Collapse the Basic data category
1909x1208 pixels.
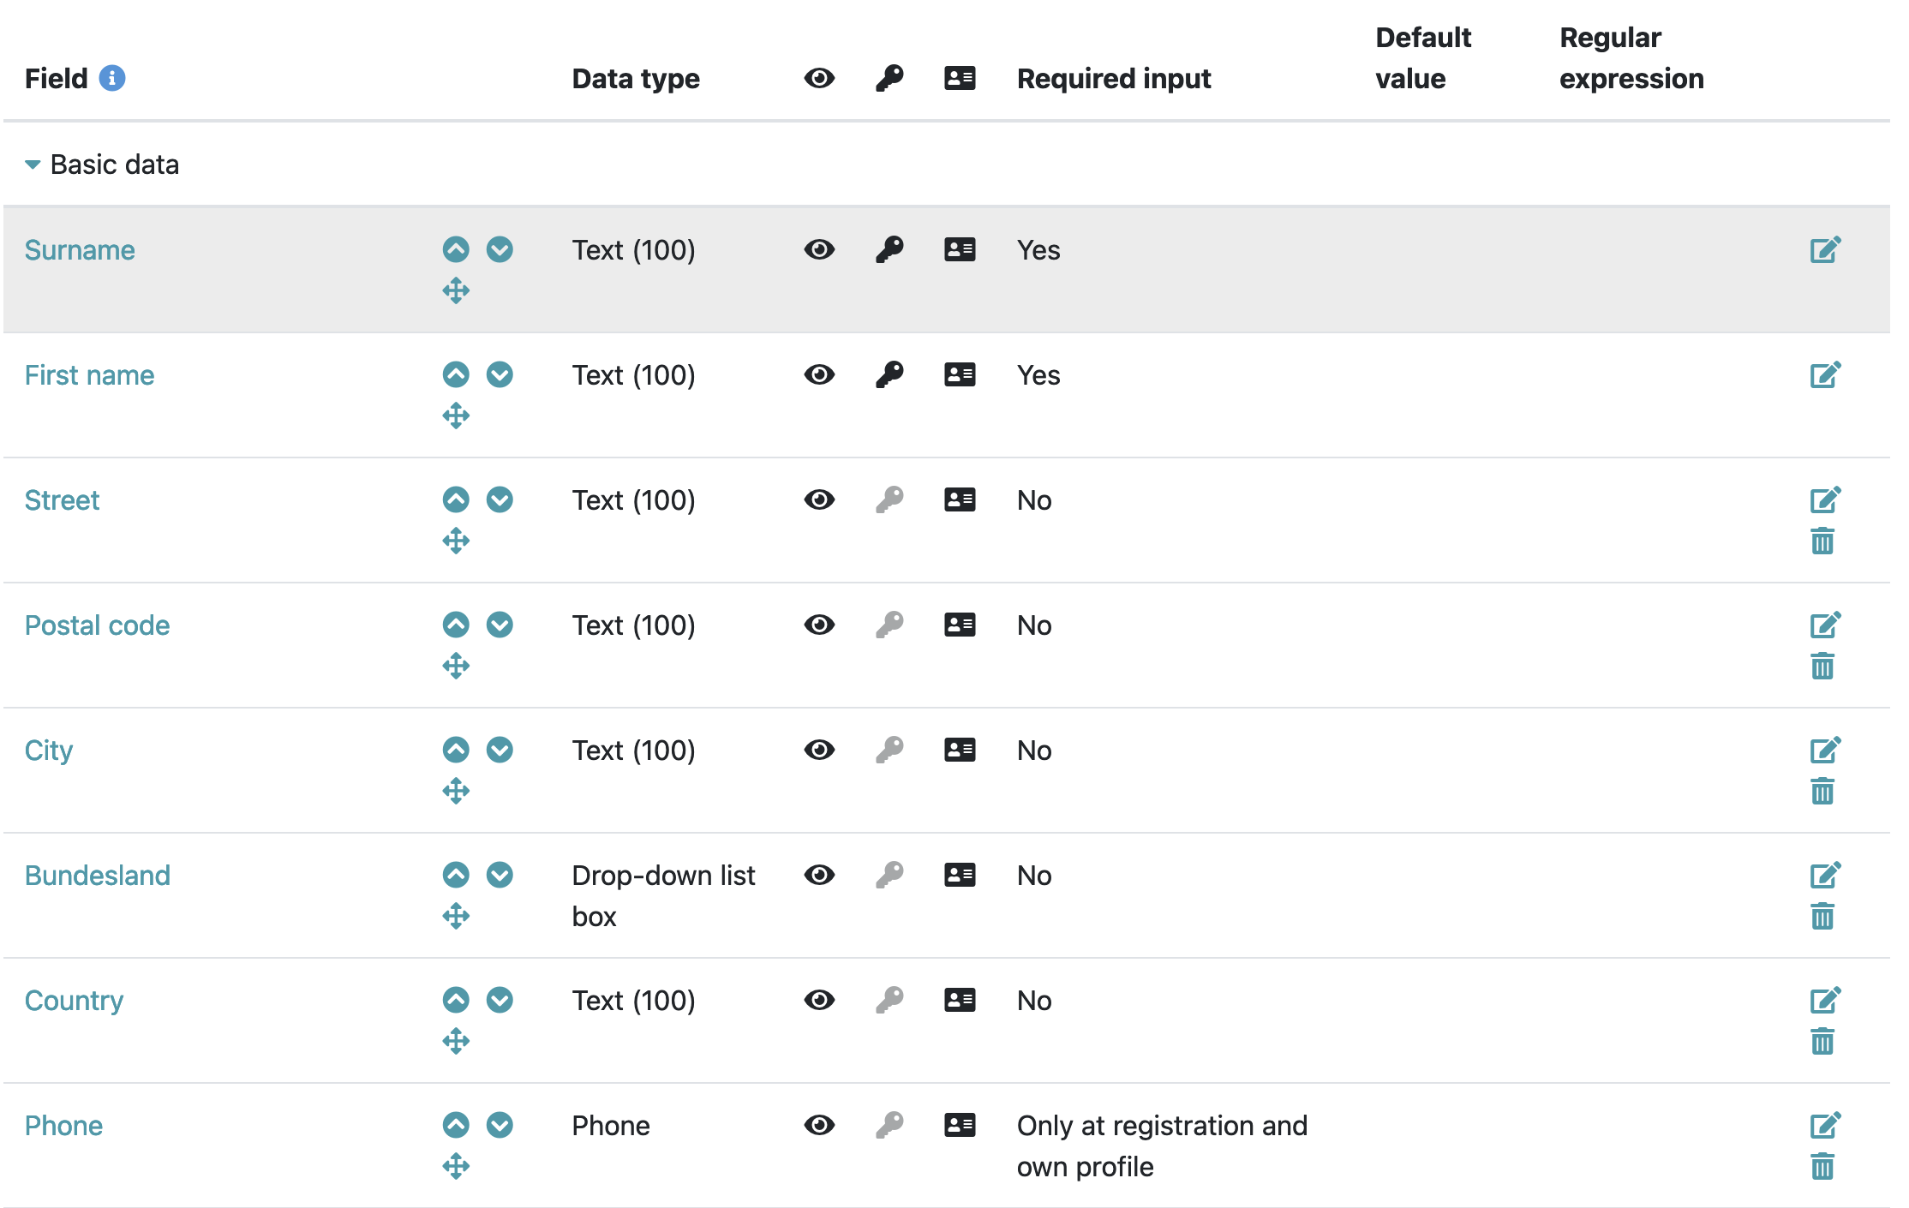click(33, 164)
